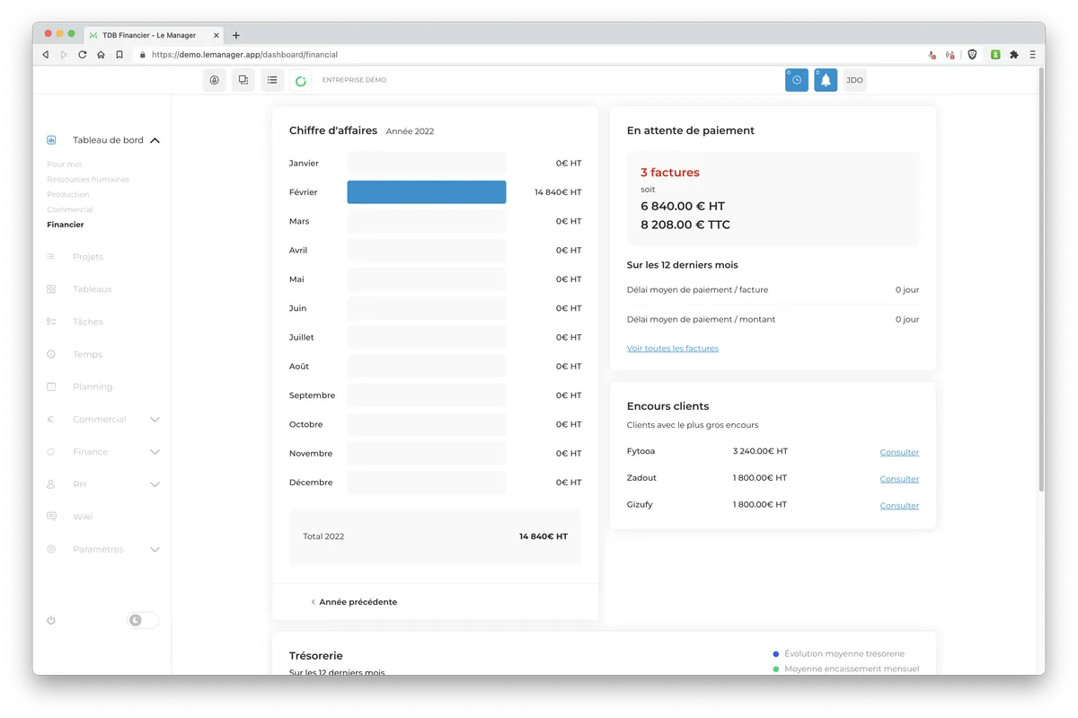Expand the RH menu chevron
Viewport: 1078px width, 718px height.
pyautogui.click(x=155, y=484)
